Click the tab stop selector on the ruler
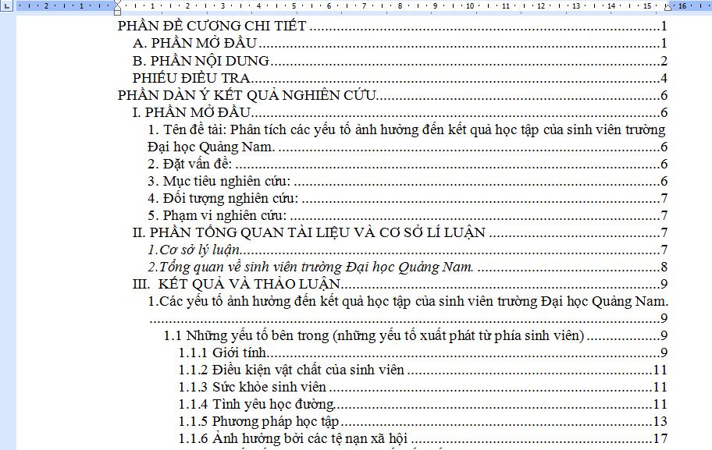This screenshot has height=450, width=712. click(6, 6)
